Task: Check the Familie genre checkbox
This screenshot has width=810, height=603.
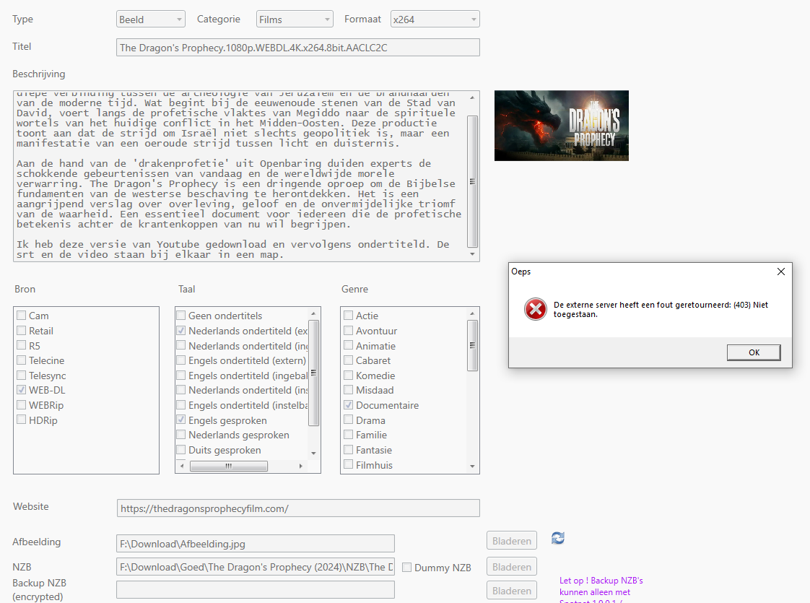Action: 348,435
